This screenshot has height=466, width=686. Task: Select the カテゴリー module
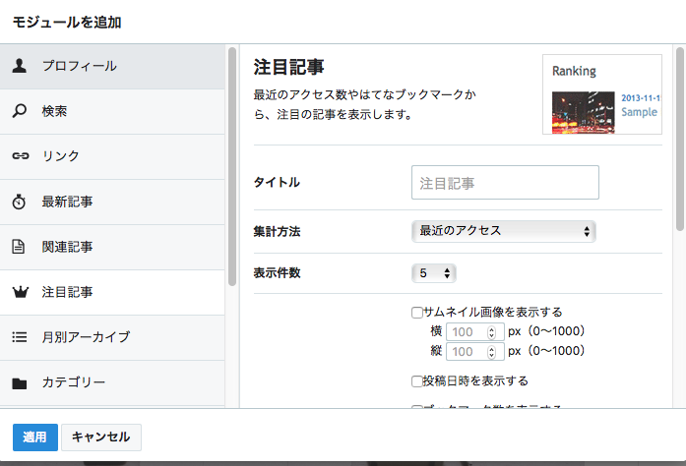point(112,383)
